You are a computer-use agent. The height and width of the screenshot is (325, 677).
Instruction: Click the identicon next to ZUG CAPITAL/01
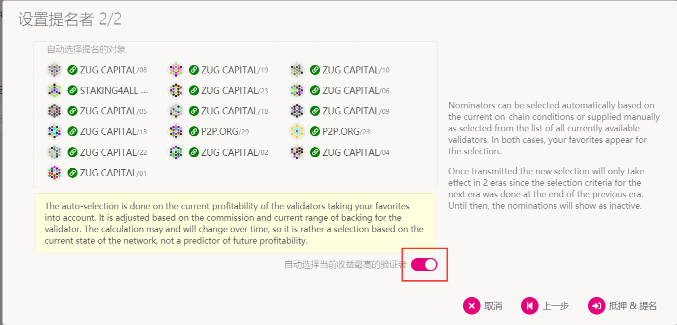tap(54, 173)
